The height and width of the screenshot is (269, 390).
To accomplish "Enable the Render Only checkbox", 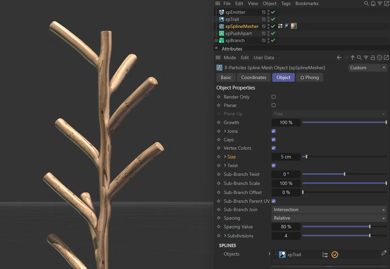I will pyautogui.click(x=274, y=97).
